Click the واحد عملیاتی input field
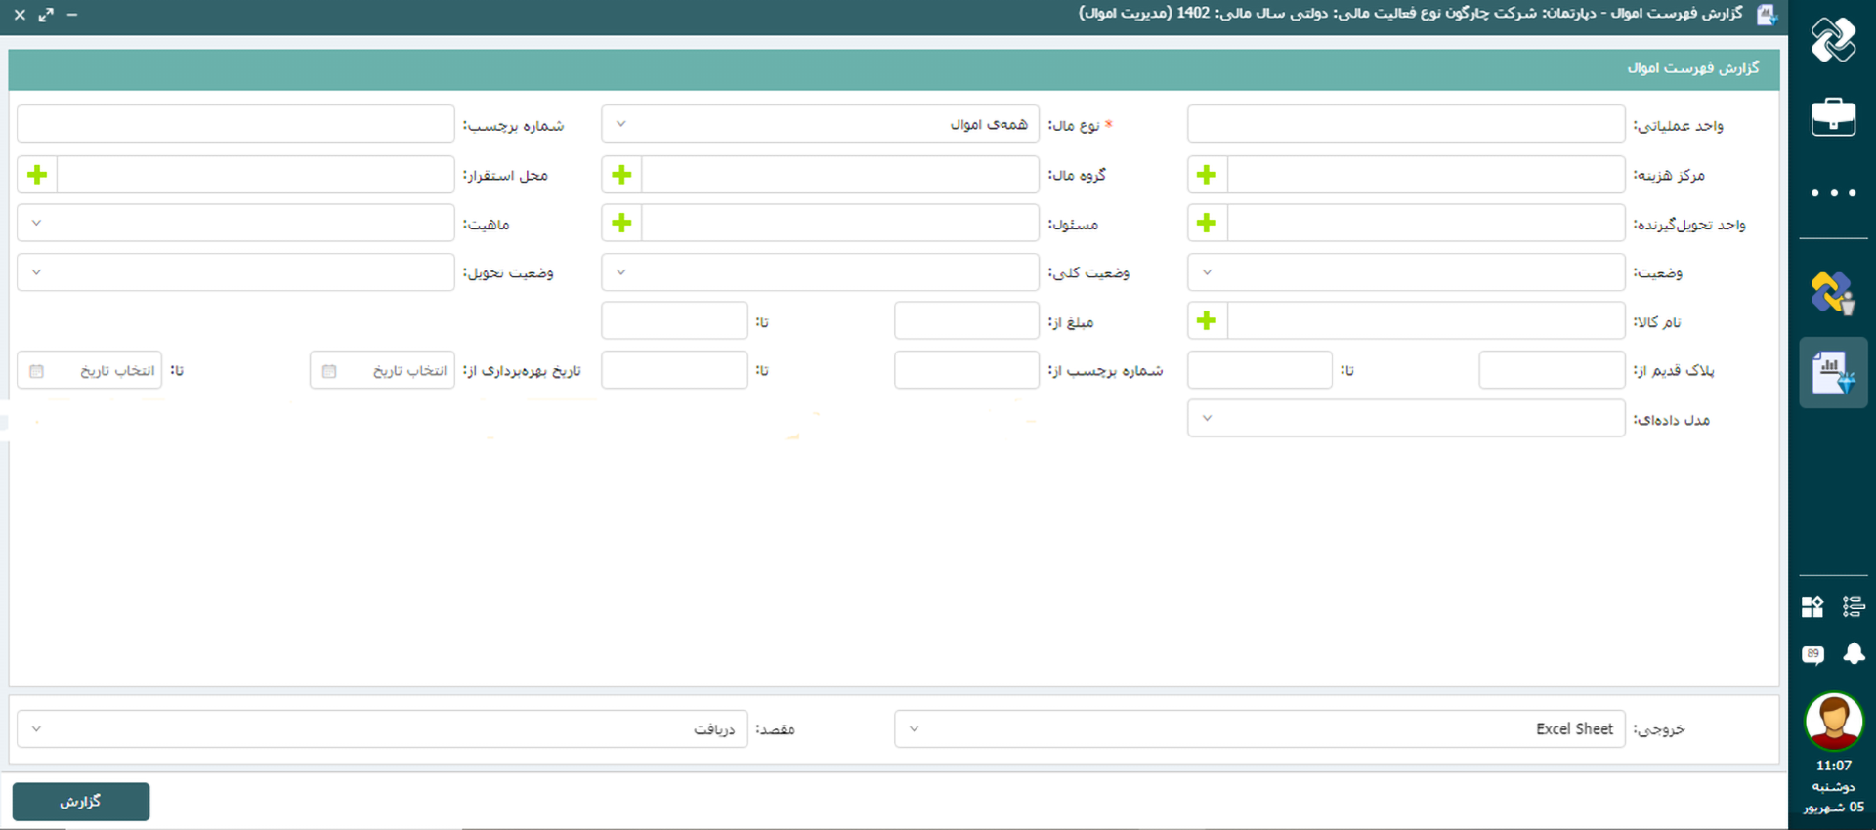This screenshot has height=830, width=1876. [x=1405, y=125]
